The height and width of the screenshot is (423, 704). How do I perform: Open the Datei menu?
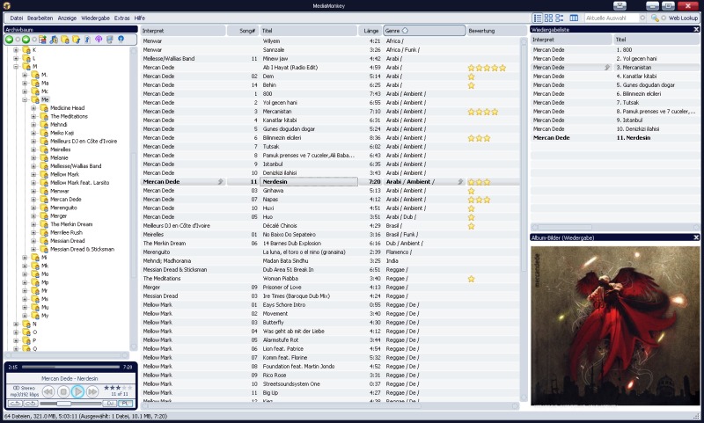point(16,18)
